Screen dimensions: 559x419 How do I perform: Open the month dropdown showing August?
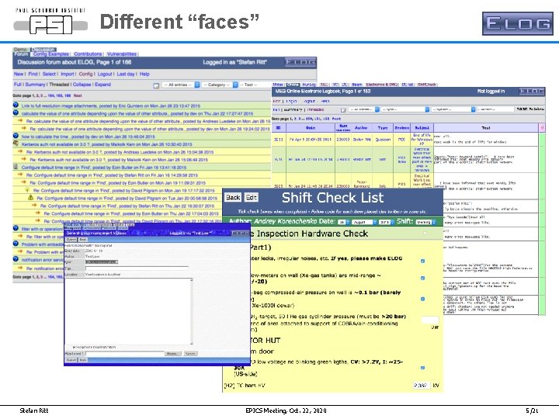(364, 222)
